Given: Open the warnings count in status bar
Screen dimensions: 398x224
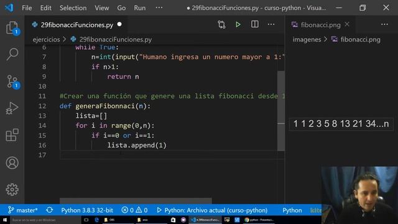Looking at the screenshot, I should (141, 210).
